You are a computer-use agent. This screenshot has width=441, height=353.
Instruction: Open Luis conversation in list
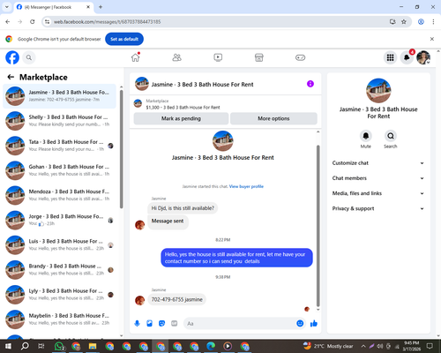(59, 244)
